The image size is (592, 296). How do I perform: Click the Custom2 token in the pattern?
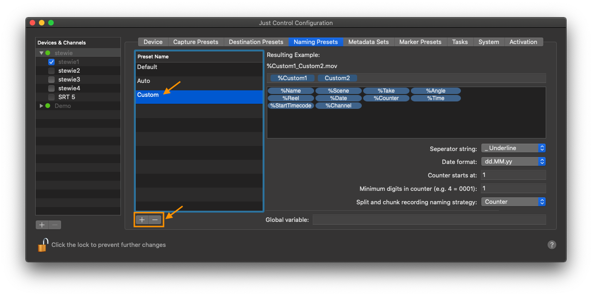tap(337, 78)
